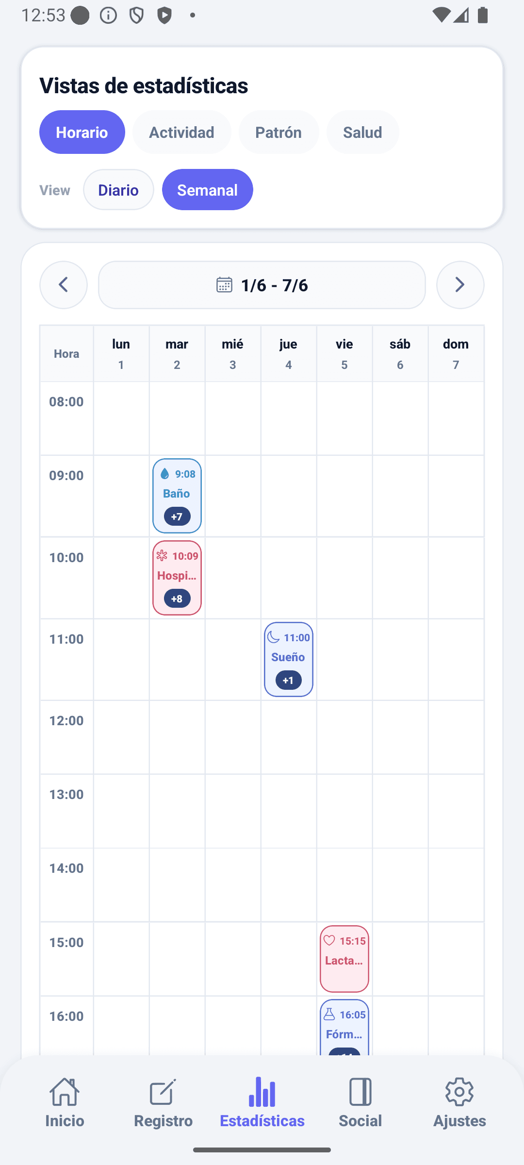Screen dimensions: 524x1165
Task: Open the Fórmula 16:05 event card
Action: coord(344,1027)
